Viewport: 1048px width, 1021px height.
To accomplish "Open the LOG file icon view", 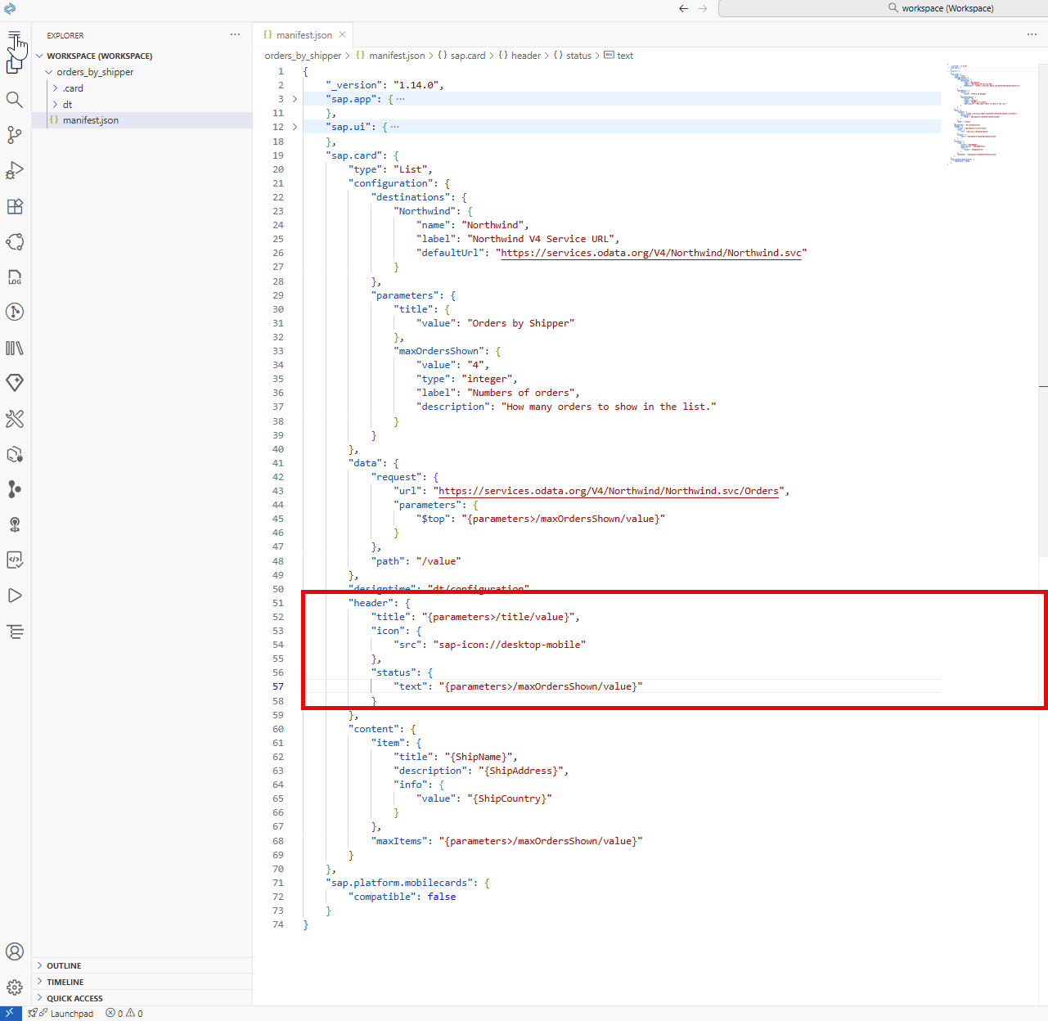I will pos(14,277).
